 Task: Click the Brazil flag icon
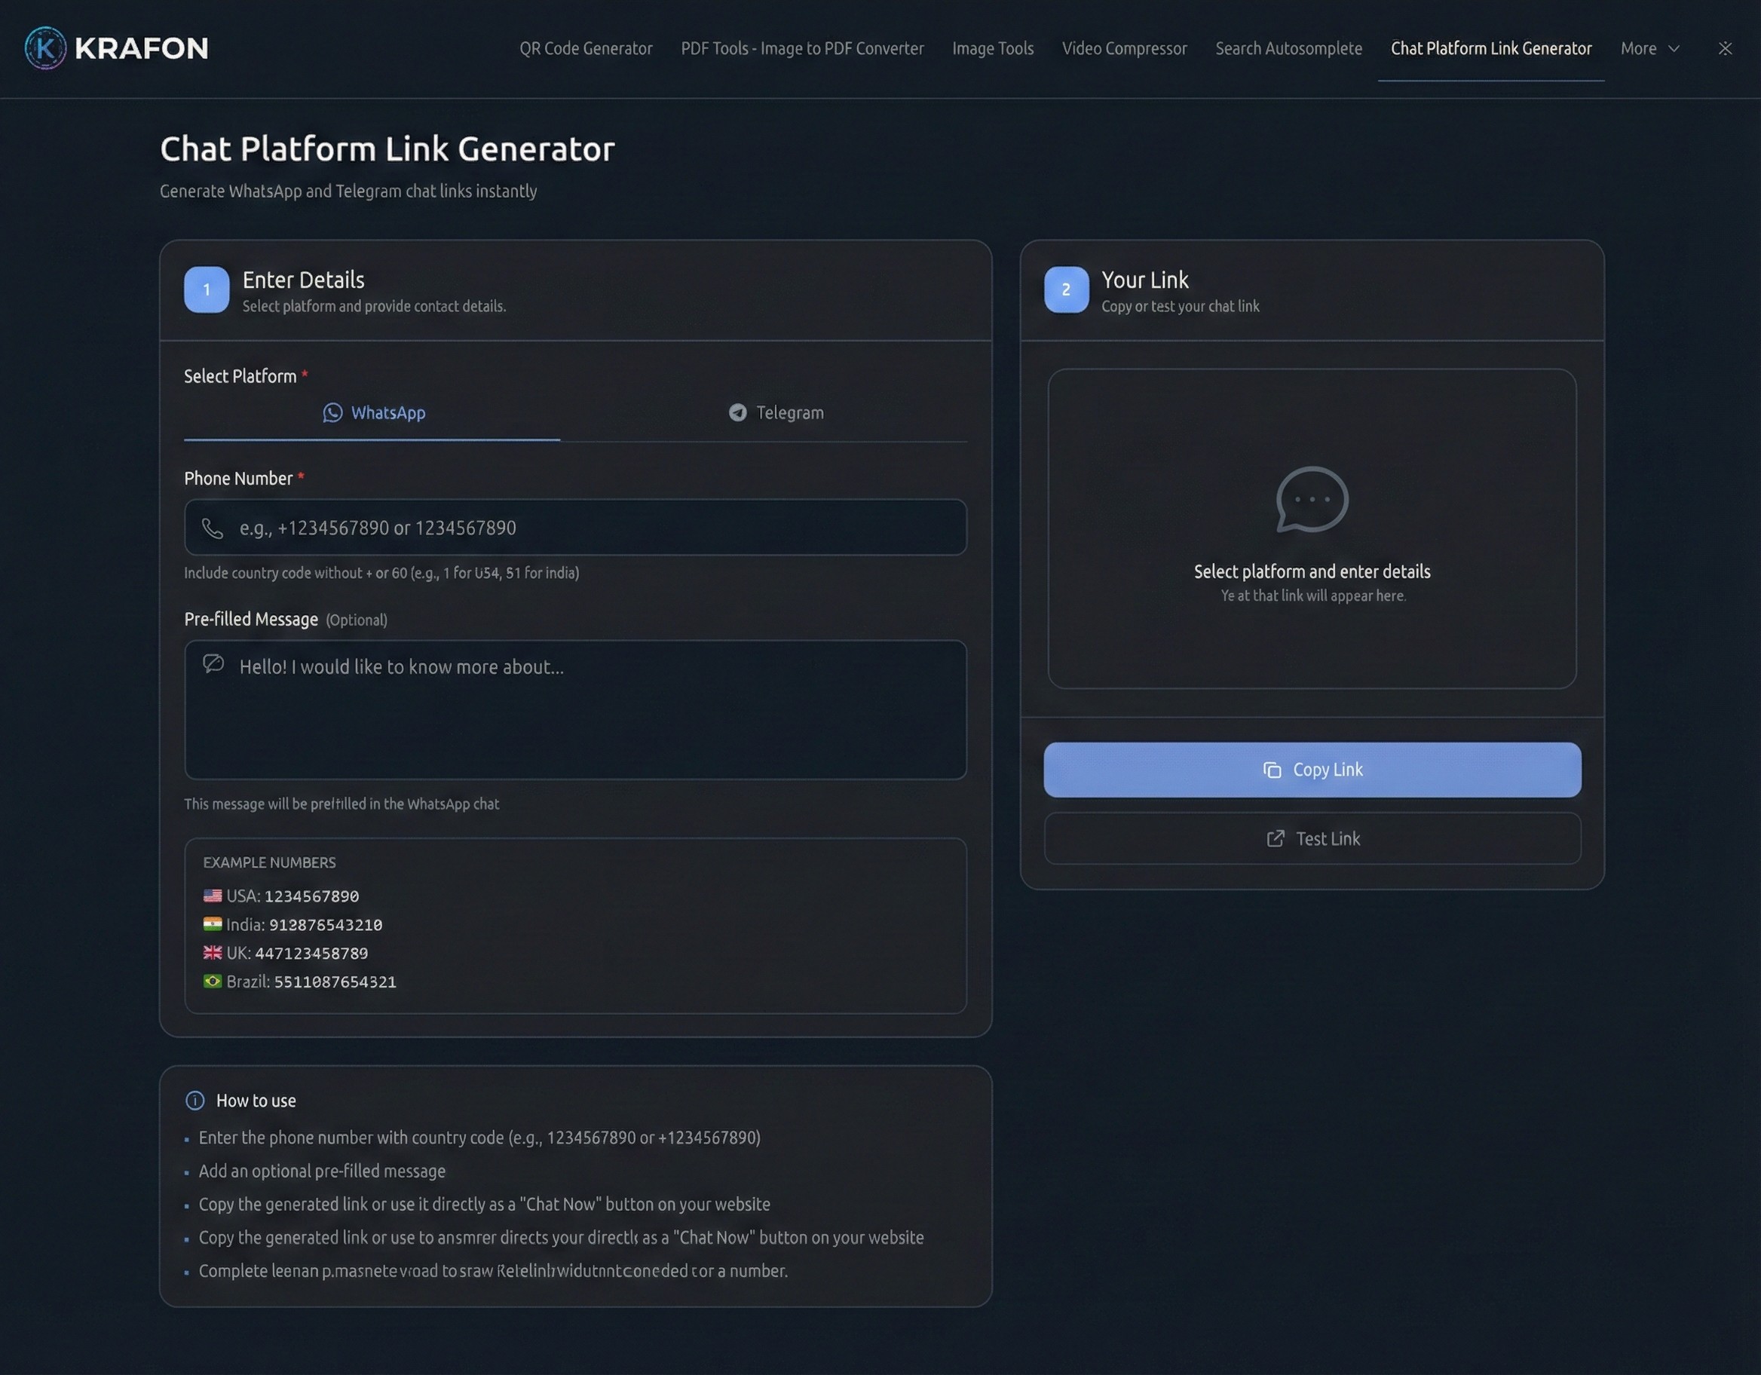(x=212, y=981)
